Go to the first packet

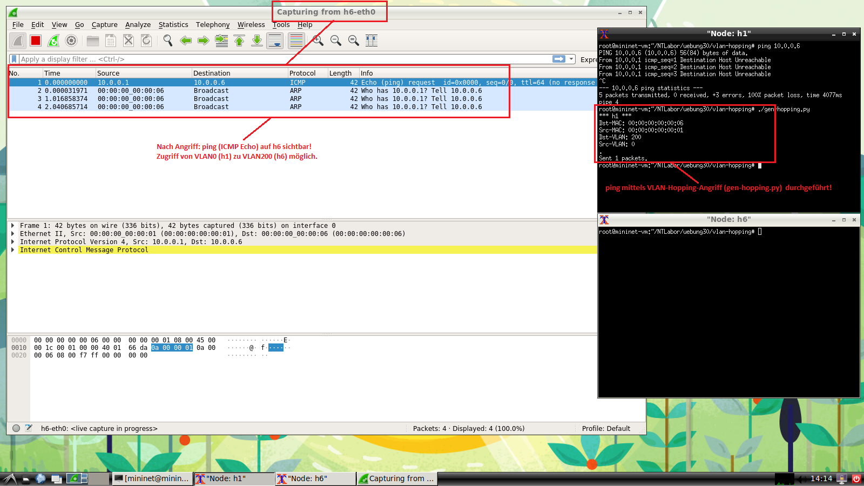tap(239, 40)
